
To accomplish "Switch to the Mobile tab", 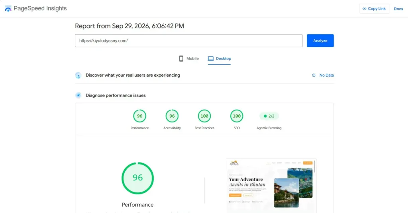I will point(188,59).
